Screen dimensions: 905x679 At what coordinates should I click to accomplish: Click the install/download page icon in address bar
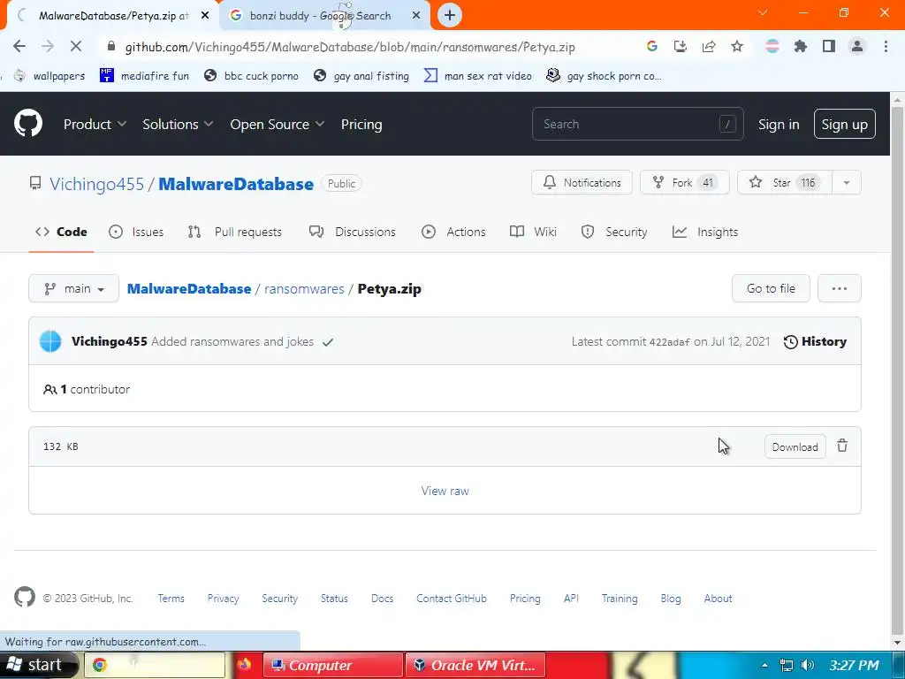click(681, 46)
